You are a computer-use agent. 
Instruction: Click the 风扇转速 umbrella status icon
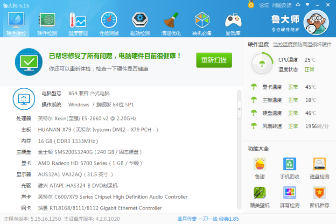(254, 126)
